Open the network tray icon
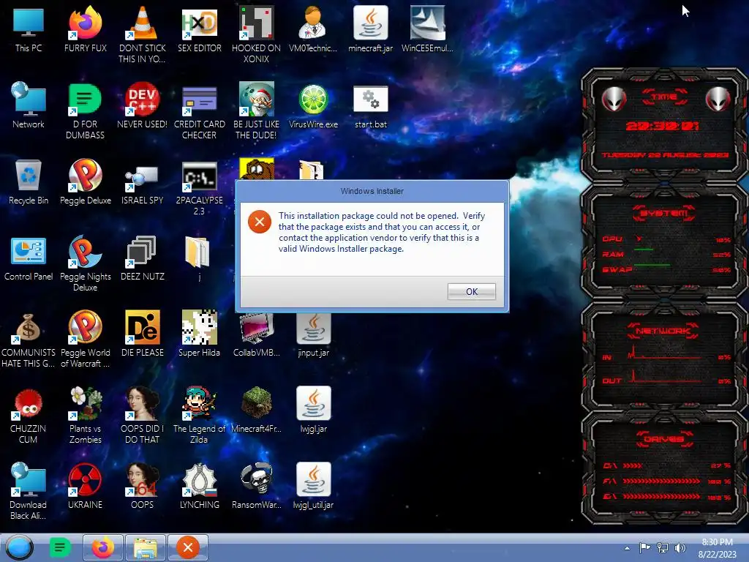This screenshot has width=749, height=562. 663,547
